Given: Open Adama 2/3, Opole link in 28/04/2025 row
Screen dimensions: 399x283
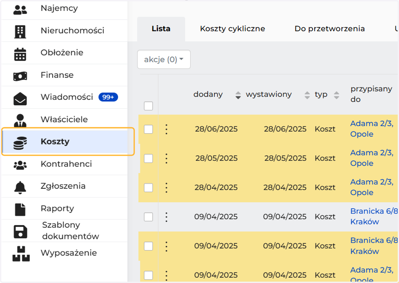Looking at the screenshot, I should [x=372, y=187].
